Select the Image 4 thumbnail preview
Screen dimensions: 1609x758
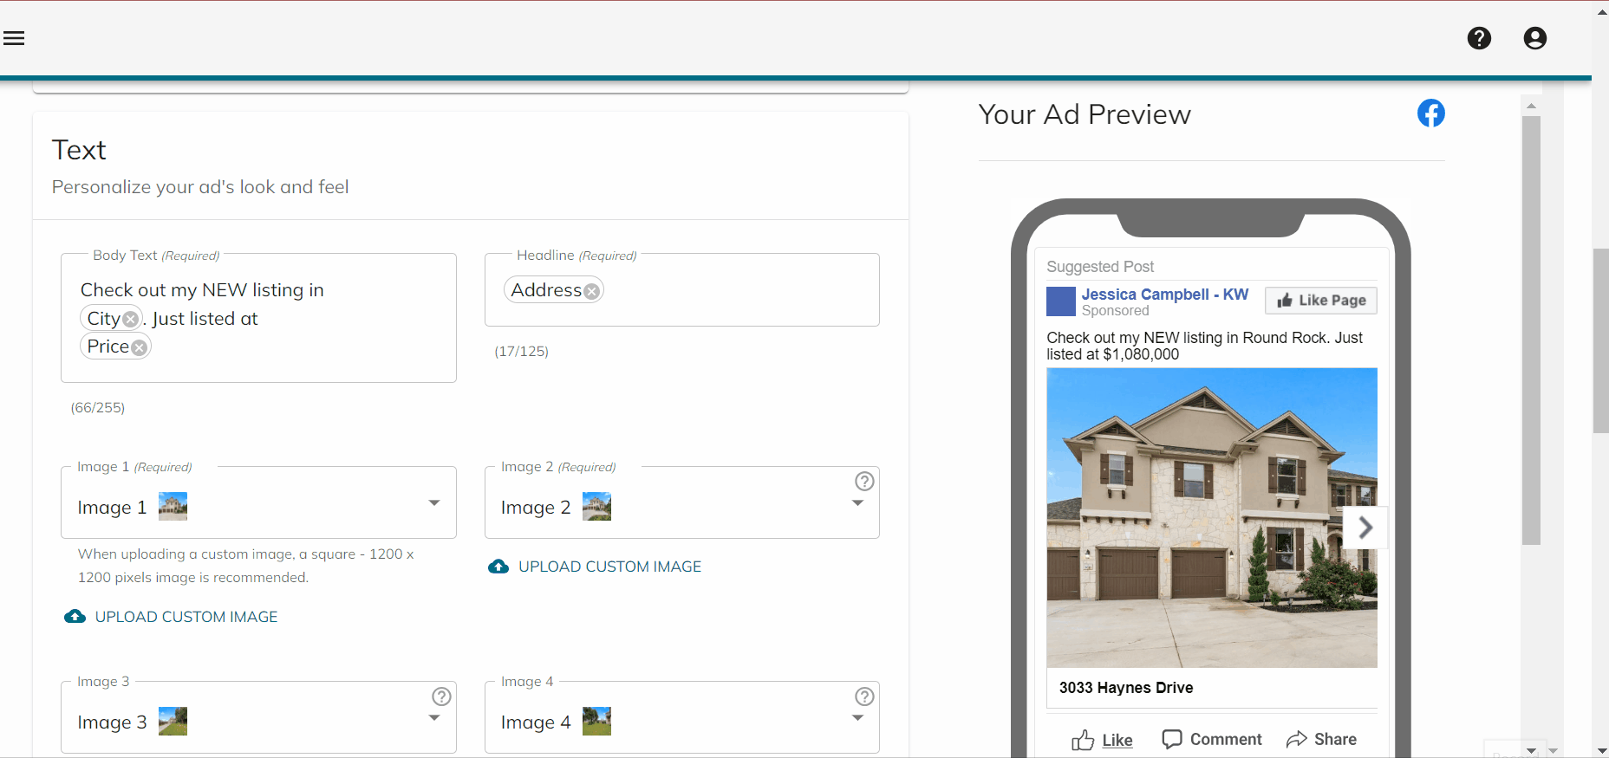596,721
